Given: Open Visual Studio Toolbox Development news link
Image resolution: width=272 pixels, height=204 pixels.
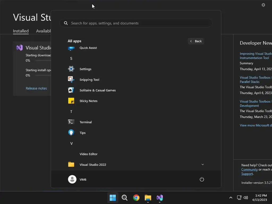Looking at the screenshot, I should [x=256, y=104].
